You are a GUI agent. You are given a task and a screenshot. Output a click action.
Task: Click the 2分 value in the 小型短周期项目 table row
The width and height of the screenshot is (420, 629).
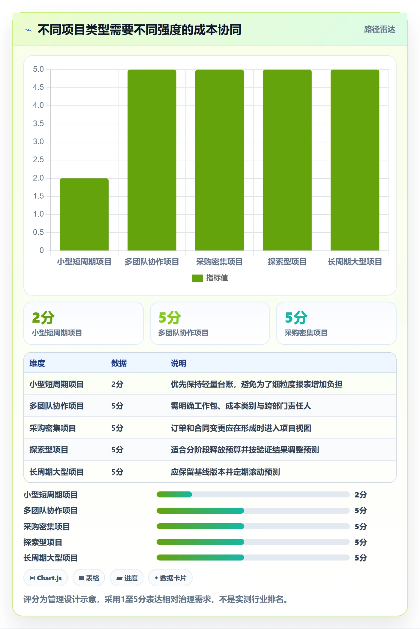pos(117,384)
